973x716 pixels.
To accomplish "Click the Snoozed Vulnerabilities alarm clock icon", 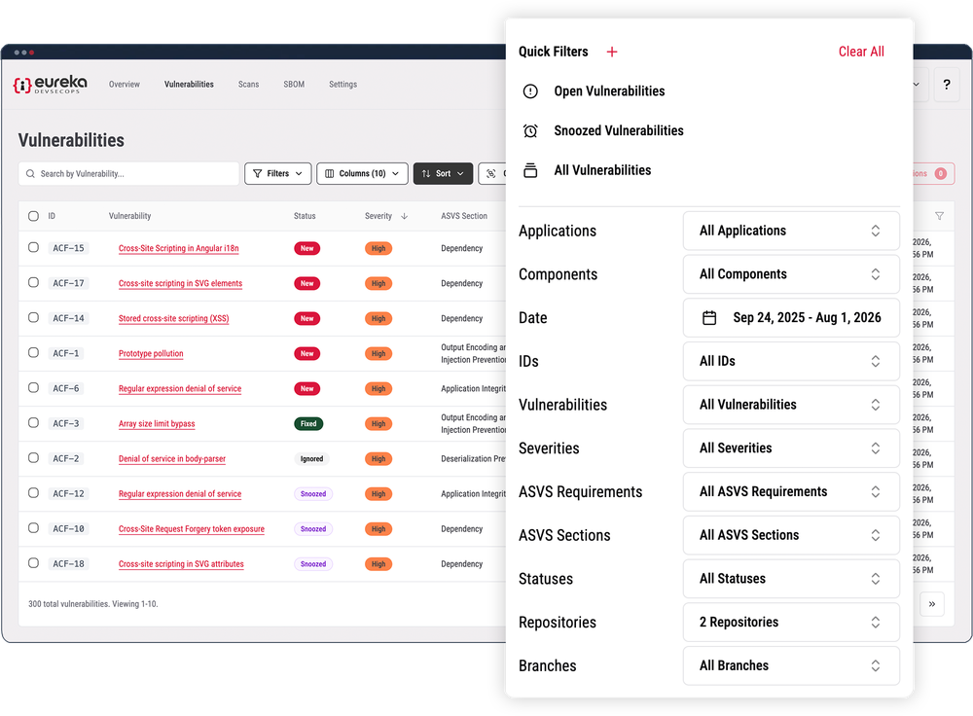I will click(x=530, y=131).
